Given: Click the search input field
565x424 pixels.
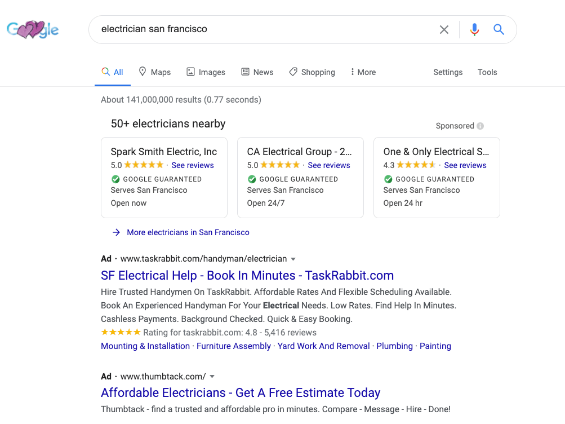Looking at the screenshot, I should 265,29.
